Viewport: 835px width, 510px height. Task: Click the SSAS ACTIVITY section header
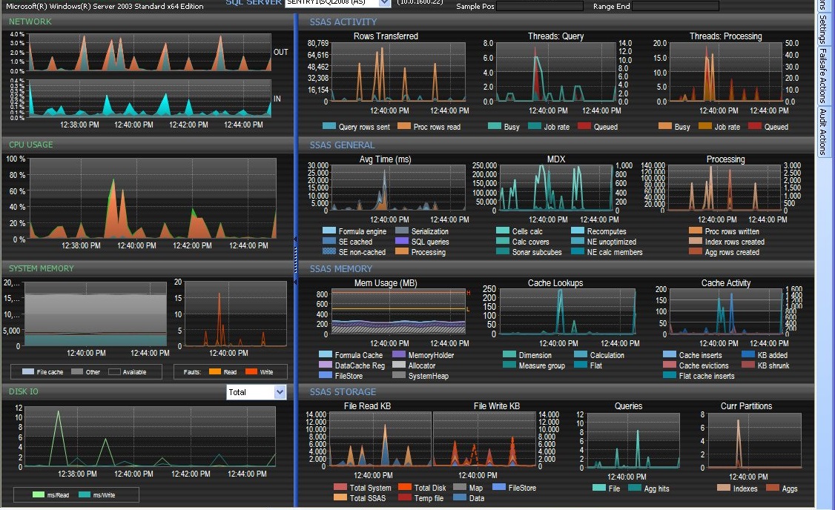click(x=343, y=21)
